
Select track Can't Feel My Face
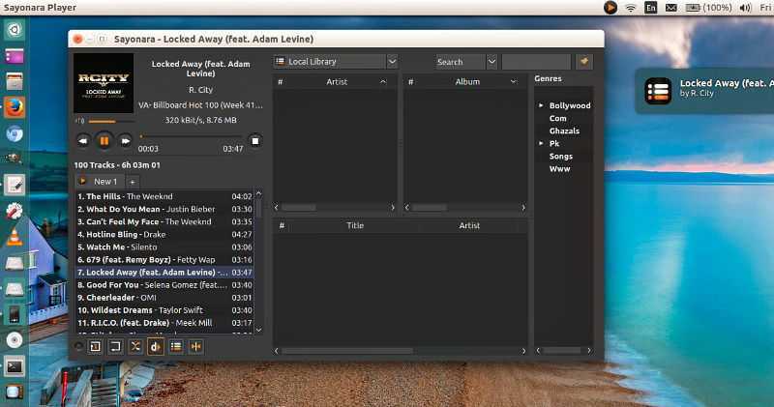click(164, 222)
